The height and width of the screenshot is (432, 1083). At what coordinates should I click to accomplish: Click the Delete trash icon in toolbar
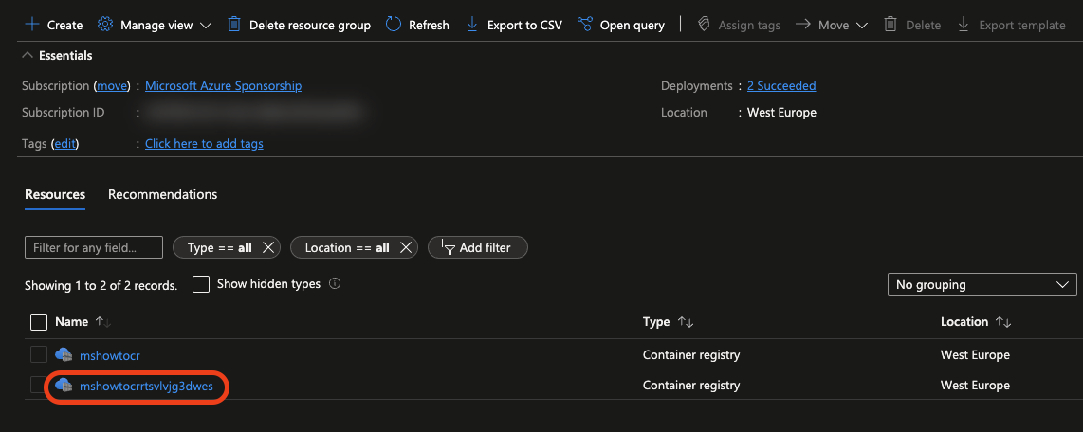click(x=891, y=25)
